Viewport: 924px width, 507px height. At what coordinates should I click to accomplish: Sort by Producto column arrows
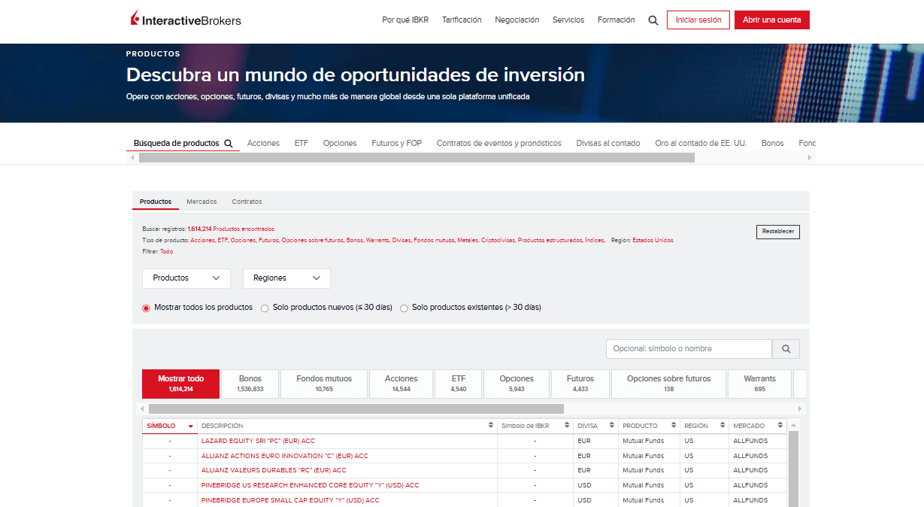(x=674, y=426)
